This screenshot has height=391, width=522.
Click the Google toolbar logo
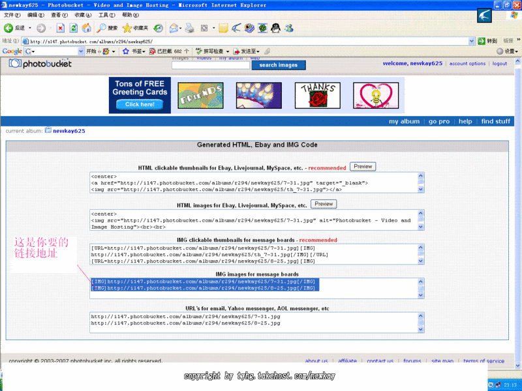[12, 51]
